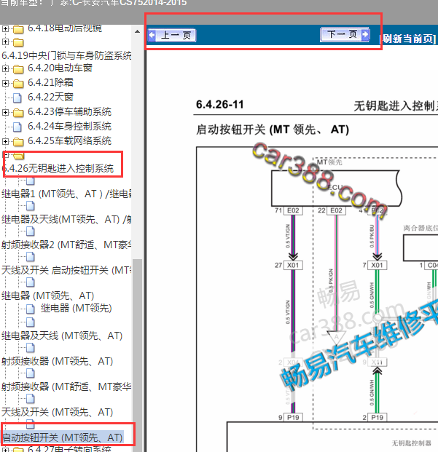Click folder icon above 6.4.19中央门锁
Image resolution: width=438 pixels, height=452 pixels.
[x=18, y=42]
